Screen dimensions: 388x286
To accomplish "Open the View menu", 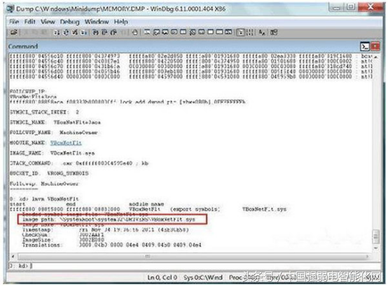I will coord(48,22).
